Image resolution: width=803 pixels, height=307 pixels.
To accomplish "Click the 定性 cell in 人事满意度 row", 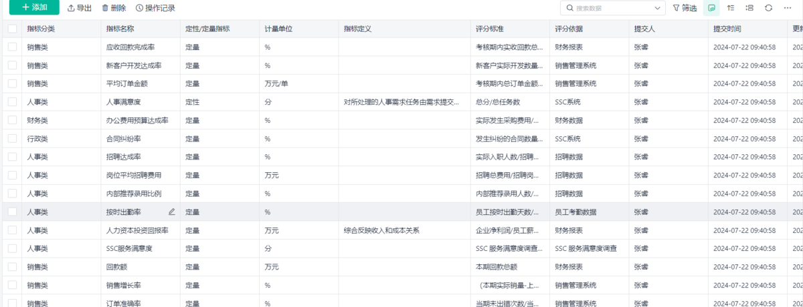I will (x=219, y=102).
